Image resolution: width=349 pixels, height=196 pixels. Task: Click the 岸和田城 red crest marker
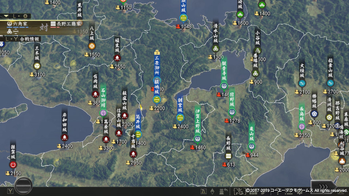65,138
